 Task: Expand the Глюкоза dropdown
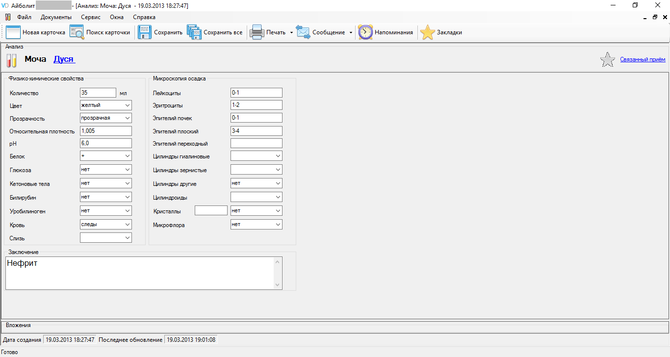[128, 169]
